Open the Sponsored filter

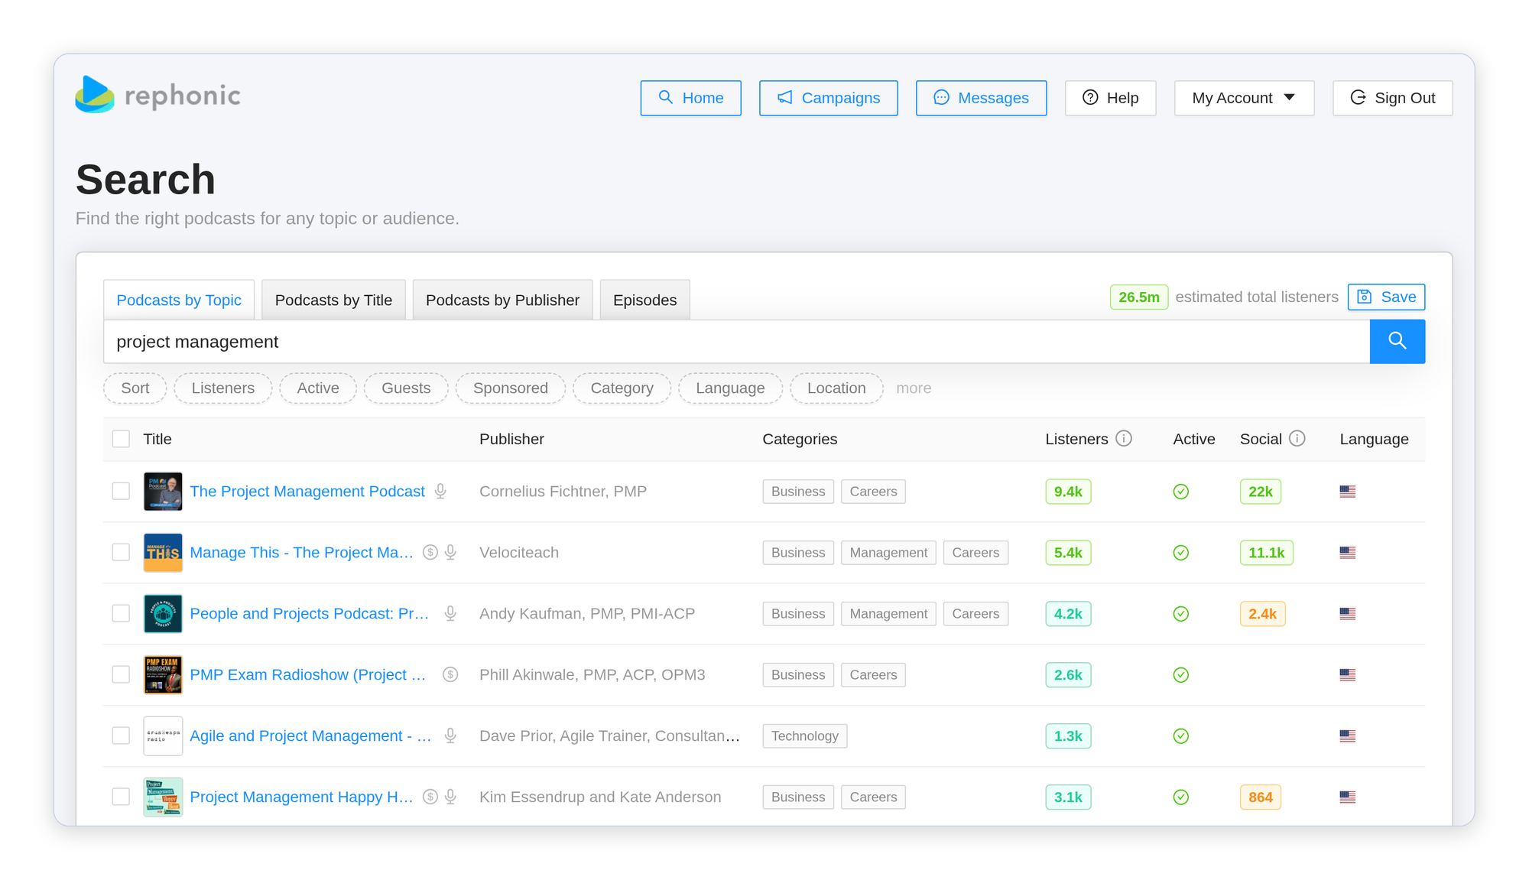(511, 388)
